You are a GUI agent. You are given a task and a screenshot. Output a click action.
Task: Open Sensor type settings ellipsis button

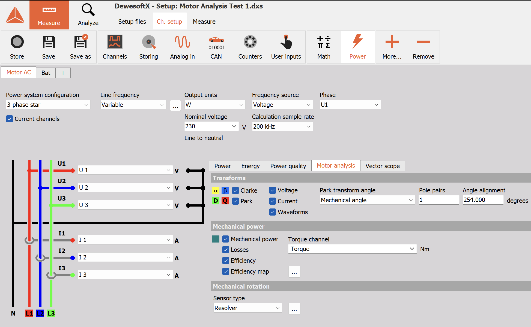coord(294,309)
